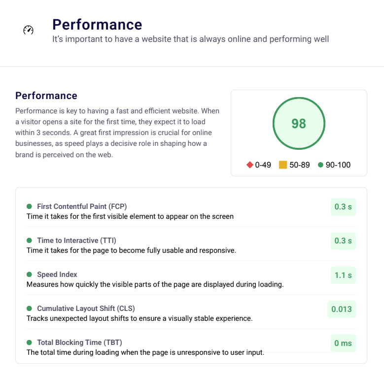384x375 pixels.
Task: Click the 0.013 CLS value badge
Action: 342,309
